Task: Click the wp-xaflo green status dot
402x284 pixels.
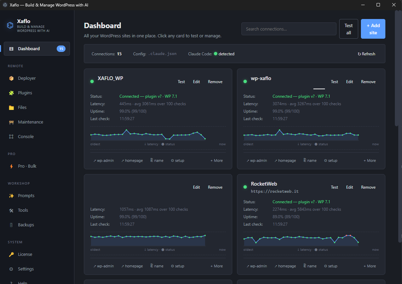Action: click(x=245, y=81)
